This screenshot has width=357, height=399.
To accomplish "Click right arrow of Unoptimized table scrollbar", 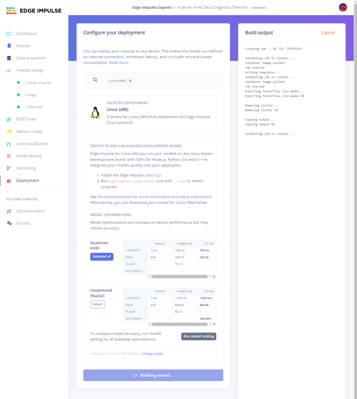I will (214, 324).
